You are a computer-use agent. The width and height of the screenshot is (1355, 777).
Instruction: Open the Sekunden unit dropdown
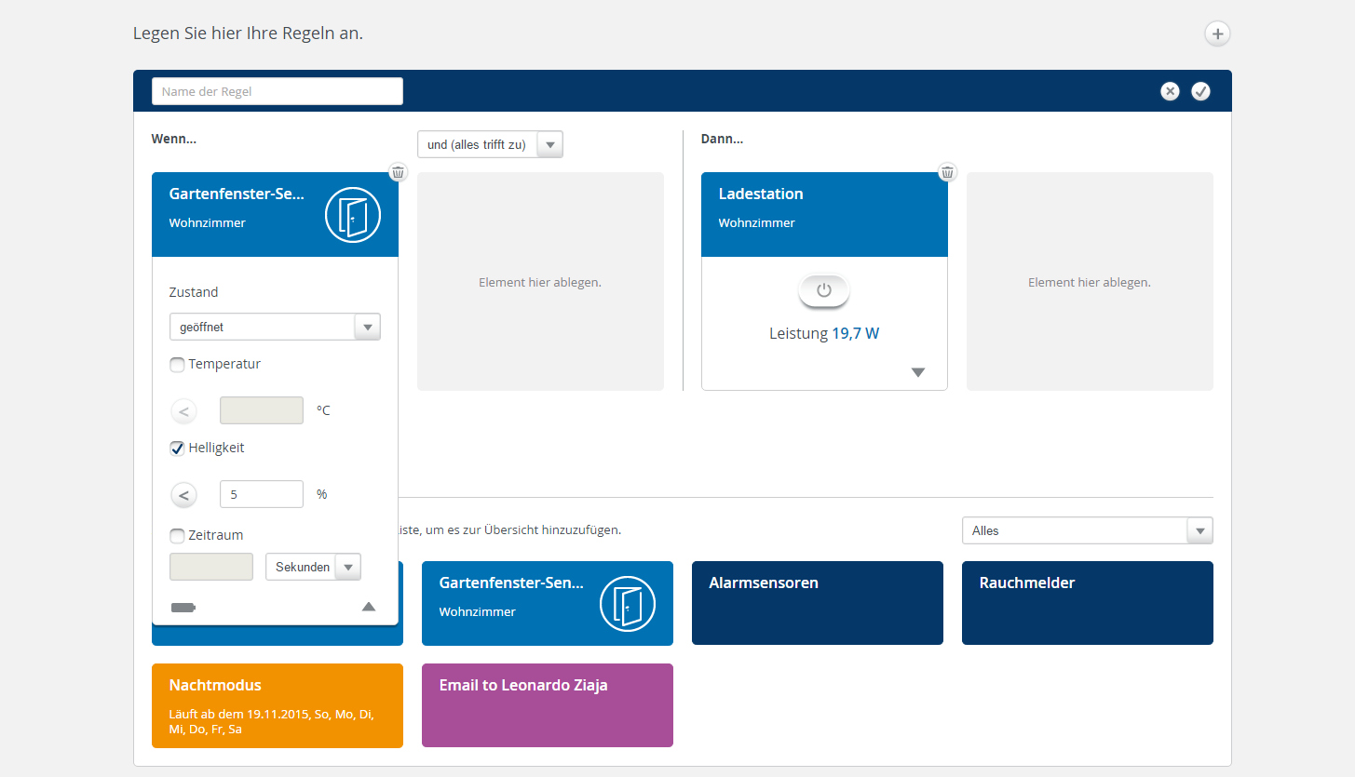tap(313, 567)
